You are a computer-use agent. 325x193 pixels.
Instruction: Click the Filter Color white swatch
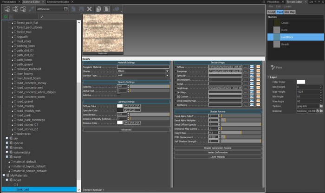[301, 82]
